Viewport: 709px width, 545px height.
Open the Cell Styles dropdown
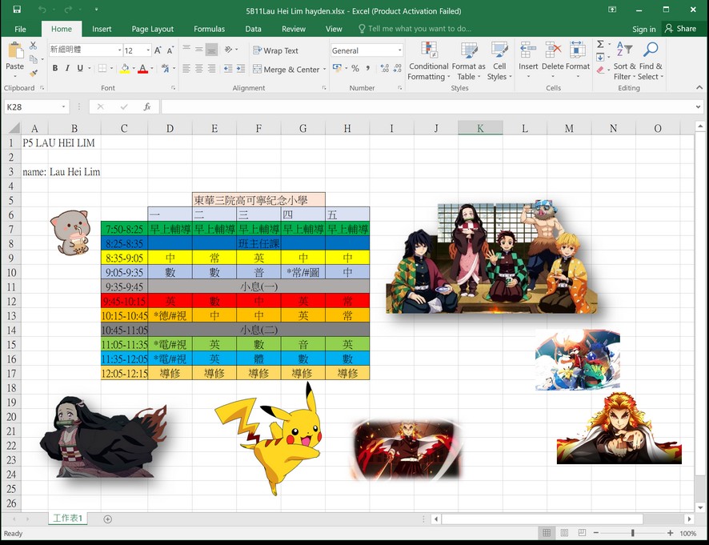pyautogui.click(x=499, y=61)
